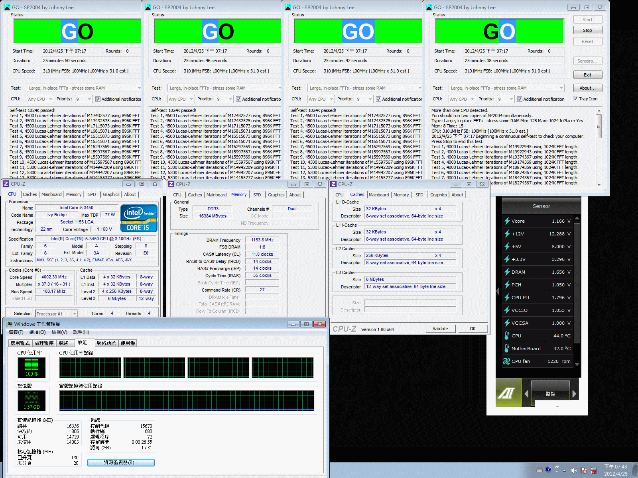Screen dimensions: 638x478
Task: Click the VCCIO voltage sensor icon
Action: (507, 310)
